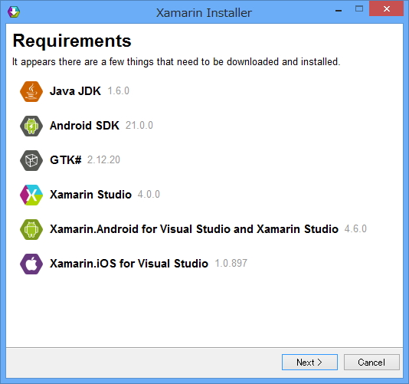Click the GTK# version 2.12.20
Screen dimensions: 409x384
click(x=103, y=159)
